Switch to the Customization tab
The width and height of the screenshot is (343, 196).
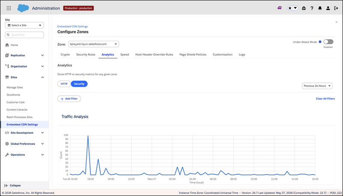223,54
